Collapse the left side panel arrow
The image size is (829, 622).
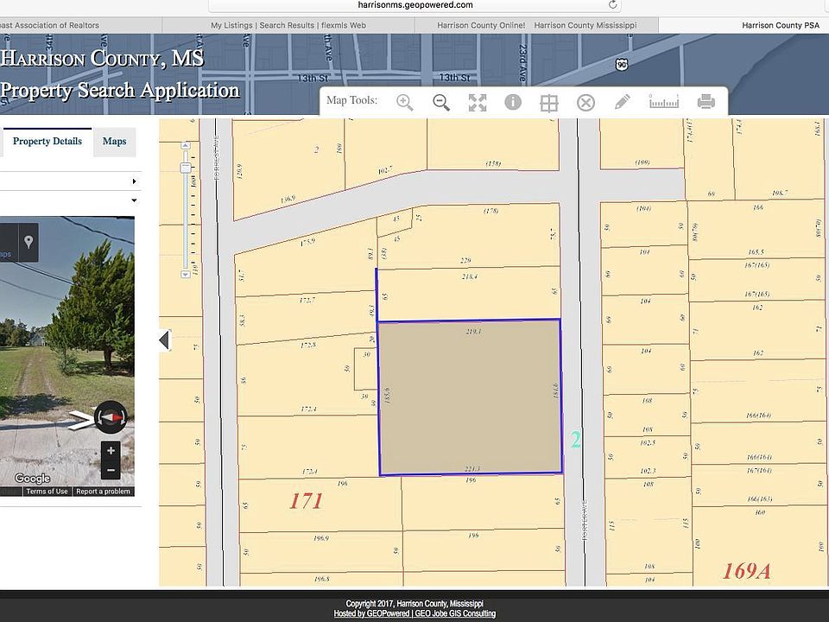tap(164, 340)
